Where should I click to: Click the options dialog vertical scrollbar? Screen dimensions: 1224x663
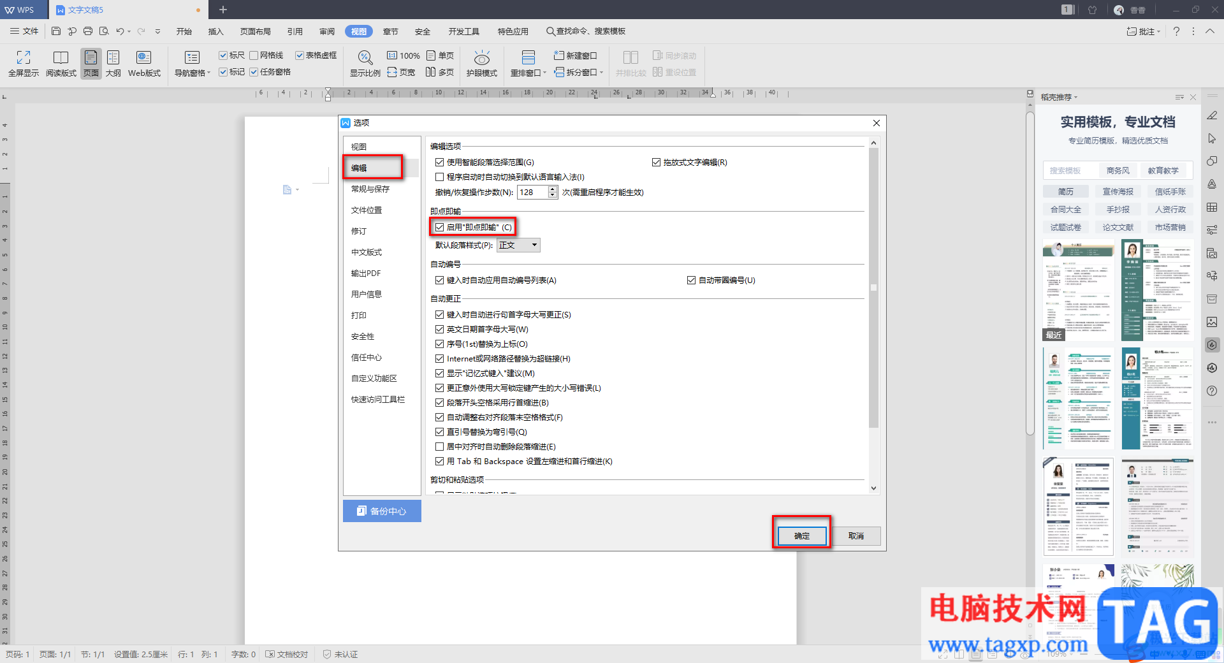873,288
